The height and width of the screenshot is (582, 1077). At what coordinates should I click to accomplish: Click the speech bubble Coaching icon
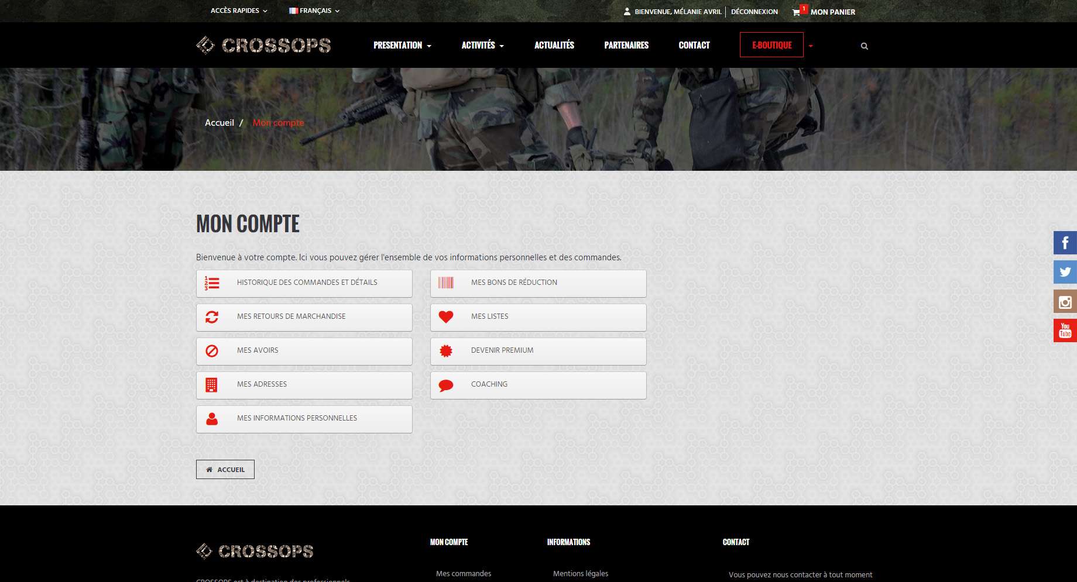[x=446, y=385]
